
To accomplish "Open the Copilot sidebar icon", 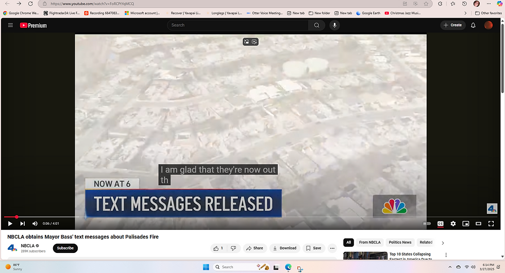I will (499, 4).
